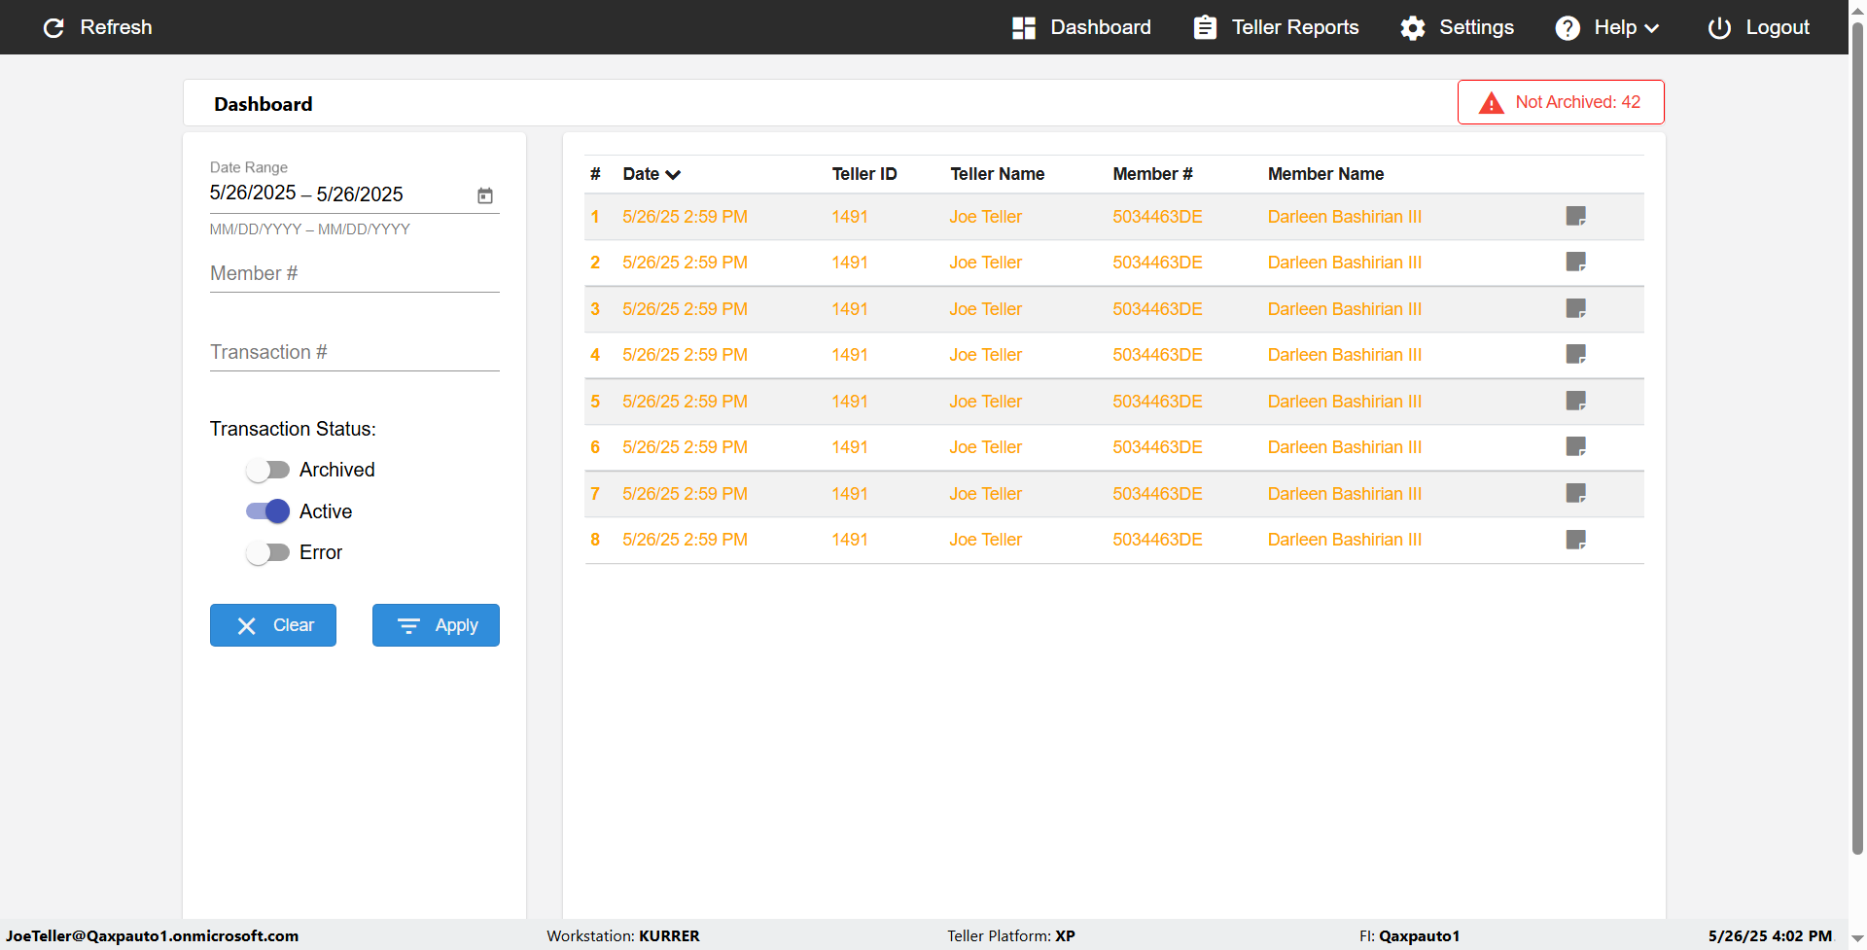
Task: Click the page vertical scrollbar
Action: coord(1857,438)
